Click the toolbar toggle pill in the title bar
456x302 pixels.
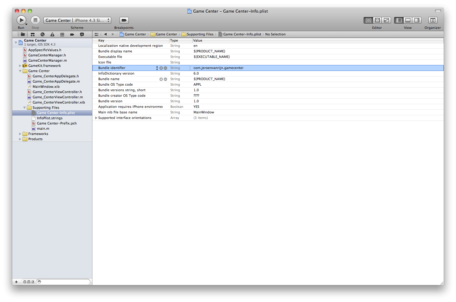click(438, 11)
